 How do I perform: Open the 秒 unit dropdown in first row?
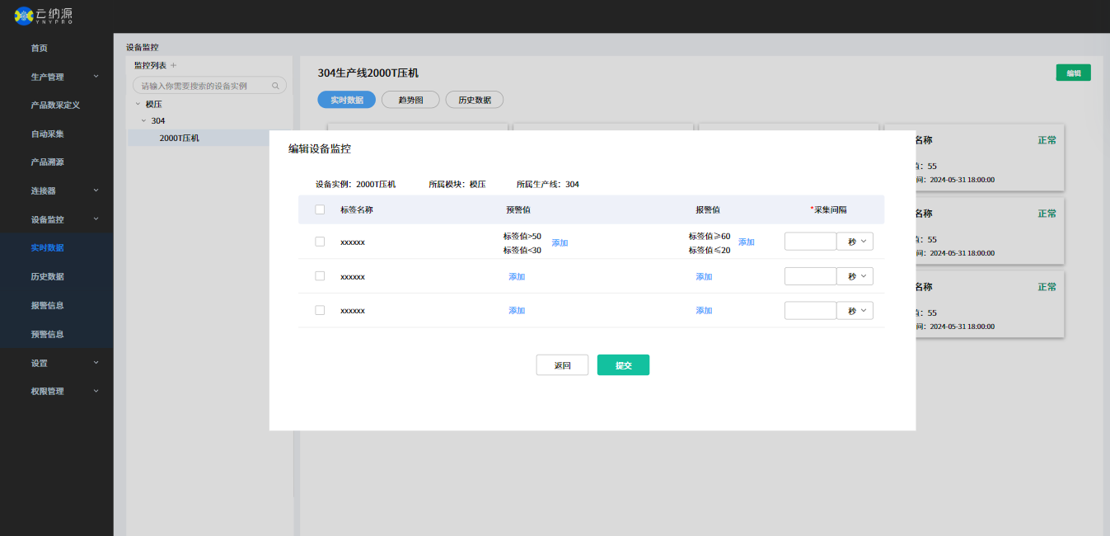[x=855, y=242]
